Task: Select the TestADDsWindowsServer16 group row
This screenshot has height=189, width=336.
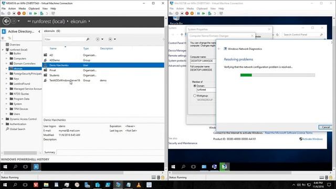Action: click(103, 80)
